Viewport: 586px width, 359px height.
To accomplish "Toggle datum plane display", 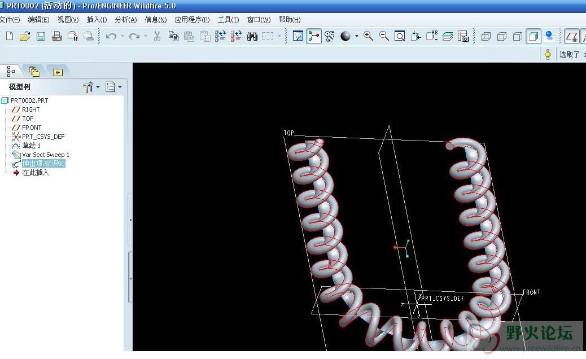I will tap(571, 36).
